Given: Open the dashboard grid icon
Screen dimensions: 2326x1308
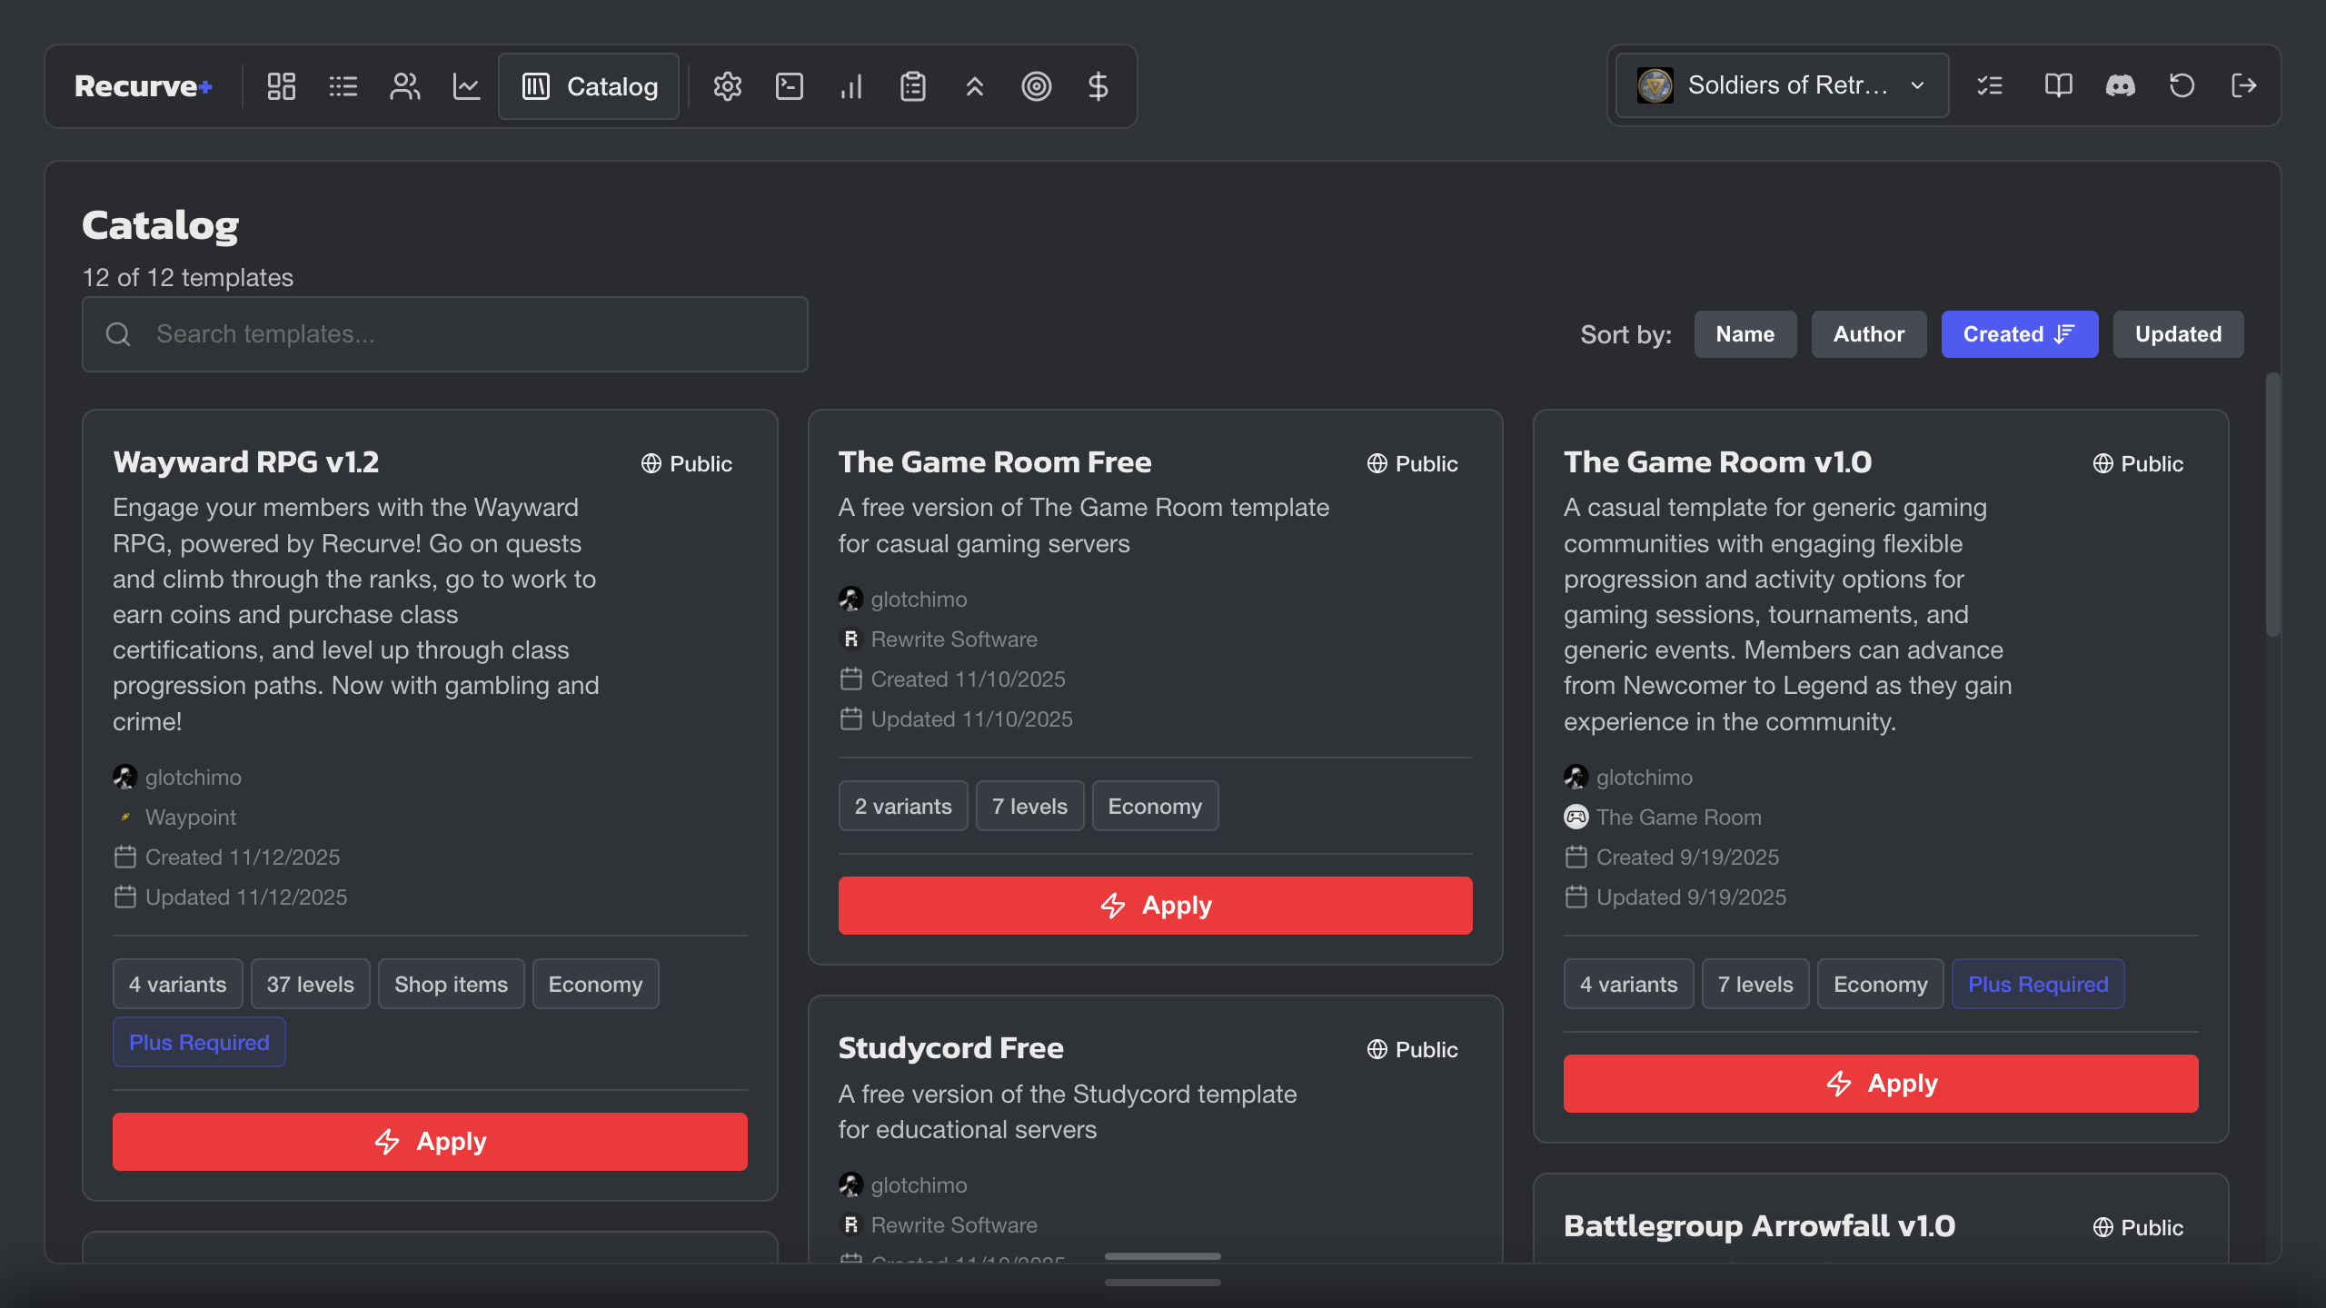Looking at the screenshot, I should [281, 86].
